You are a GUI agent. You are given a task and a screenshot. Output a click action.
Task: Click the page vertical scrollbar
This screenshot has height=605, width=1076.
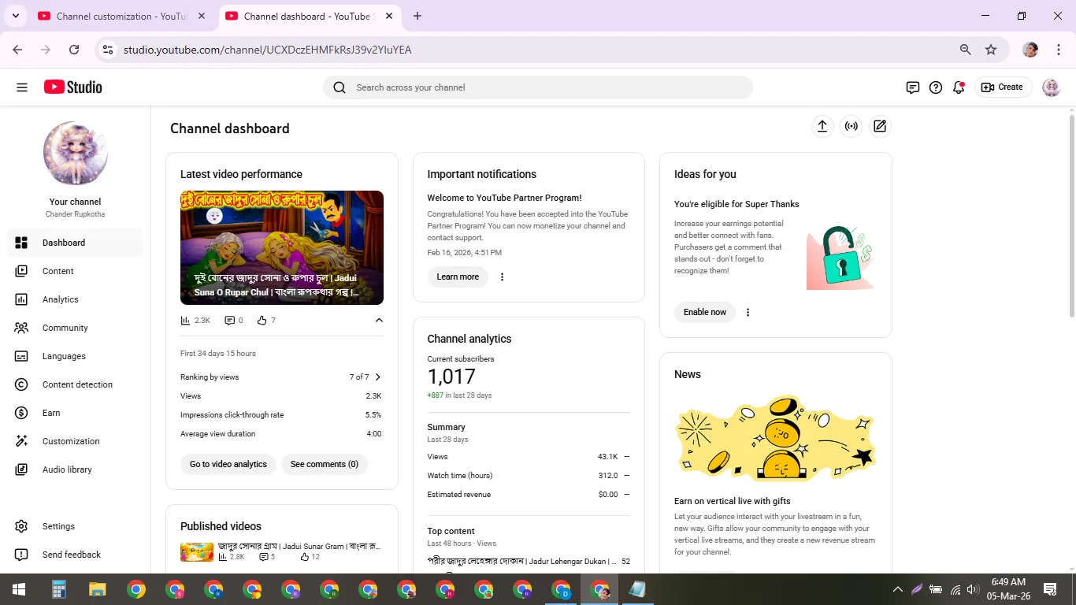click(x=1071, y=217)
